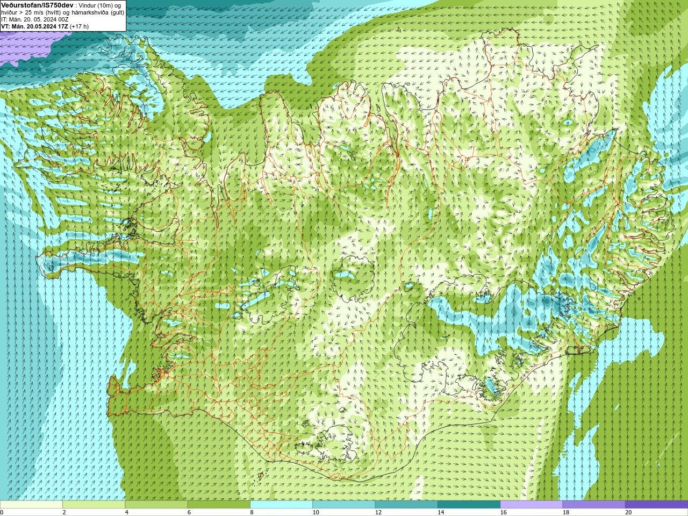This screenshot has width=688, height=516.
Task: Click the 12–14 m/s teal legend swatch
Action: (x=406, y=505)
